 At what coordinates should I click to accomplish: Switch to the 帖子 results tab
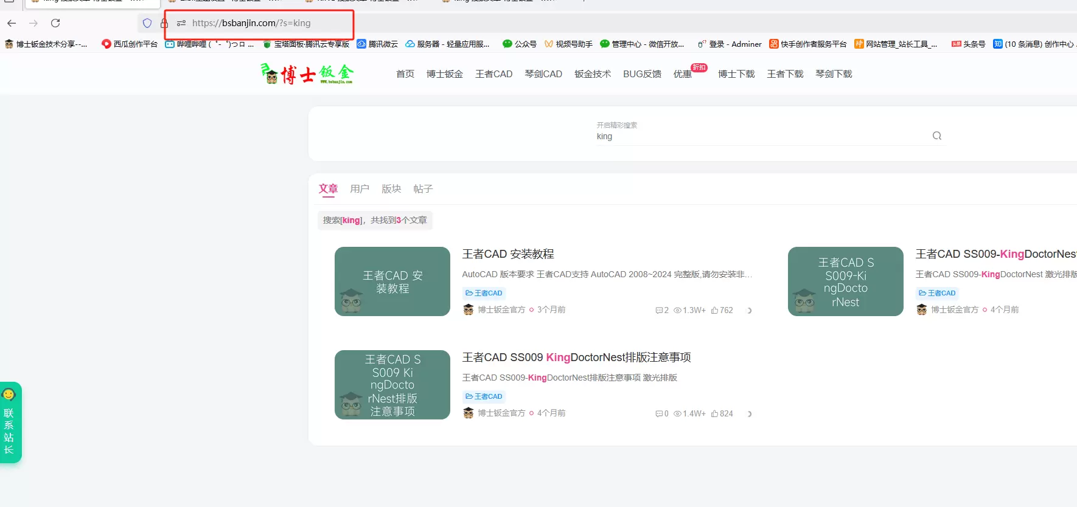(423, 189)
